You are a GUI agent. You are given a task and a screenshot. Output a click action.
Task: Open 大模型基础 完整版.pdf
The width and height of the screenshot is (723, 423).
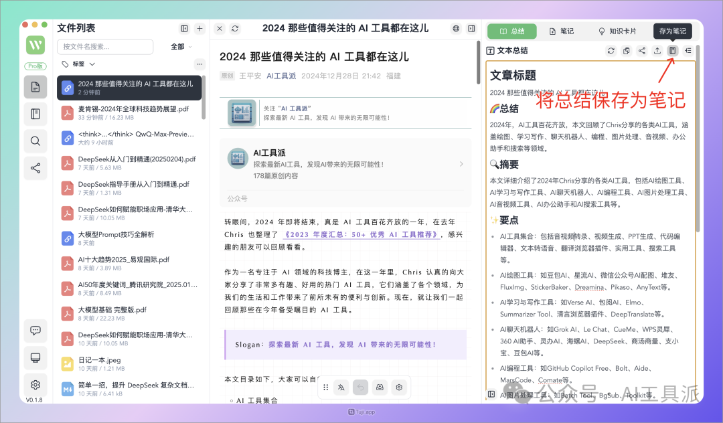[129, 314]
